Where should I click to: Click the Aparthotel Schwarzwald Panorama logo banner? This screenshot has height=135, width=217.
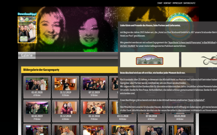point(149,60)
